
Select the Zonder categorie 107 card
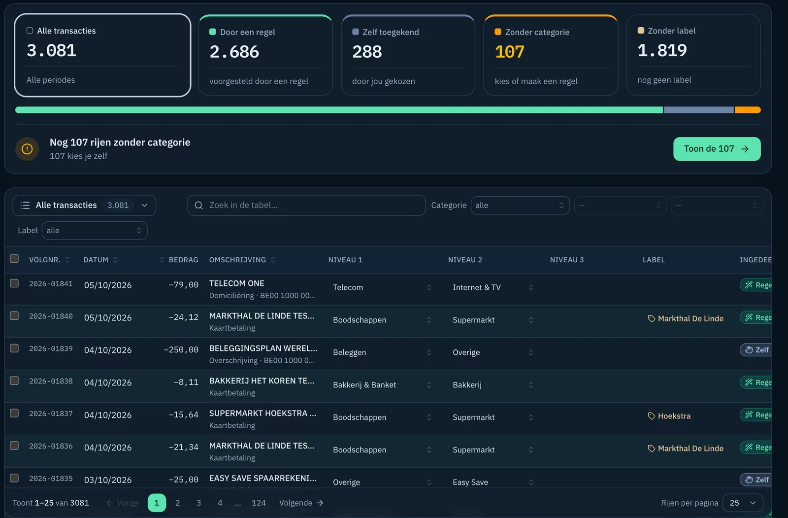[551, 55]
